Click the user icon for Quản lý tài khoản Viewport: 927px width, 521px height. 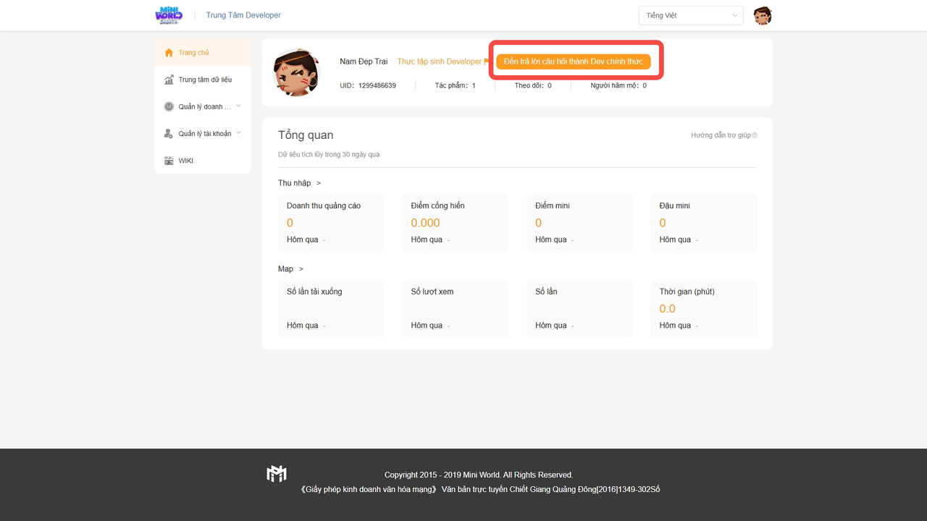tap(169, 134)
